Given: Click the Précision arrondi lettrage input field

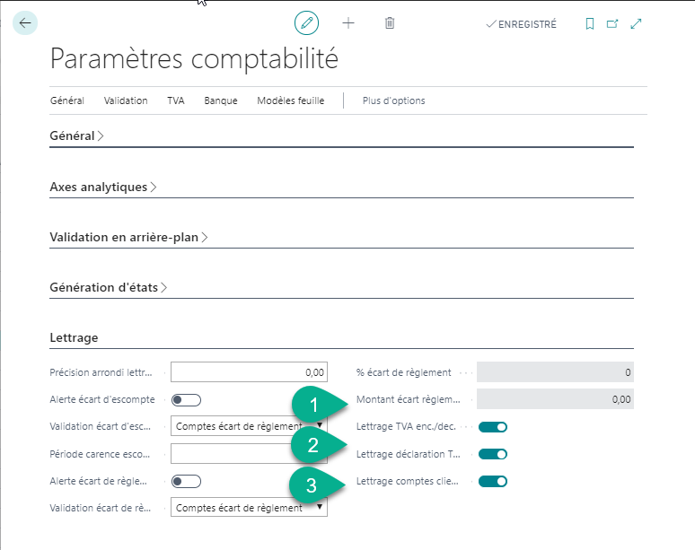Looking at the screenshot, I should (249, 372).
